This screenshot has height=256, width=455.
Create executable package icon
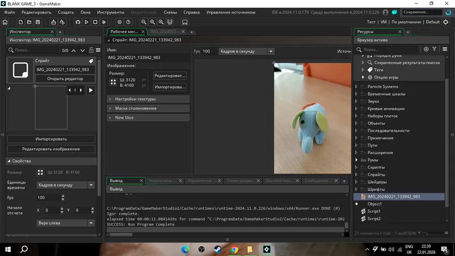click(54, 22)
